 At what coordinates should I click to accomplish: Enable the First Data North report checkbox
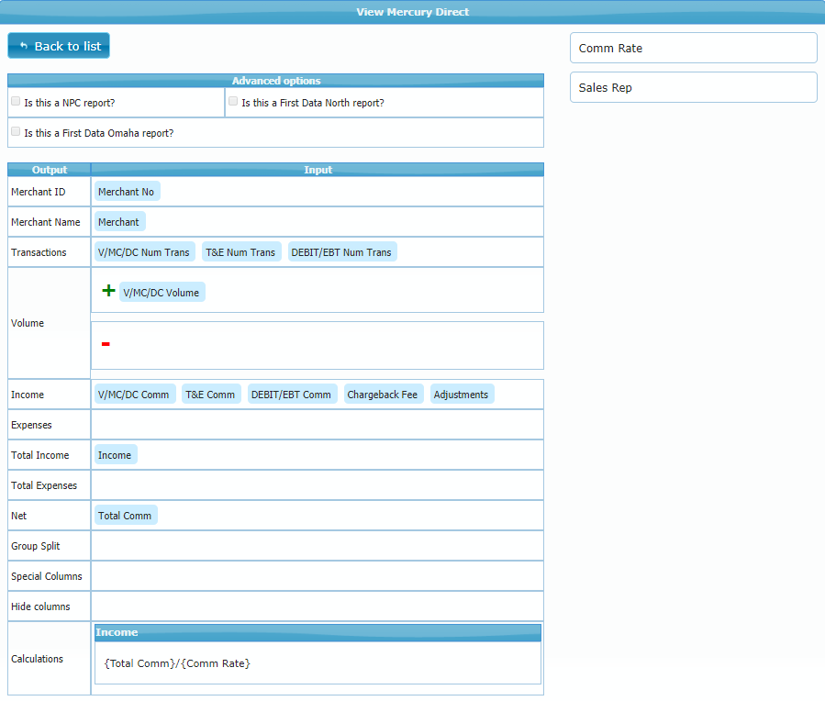tap(233, 102)
